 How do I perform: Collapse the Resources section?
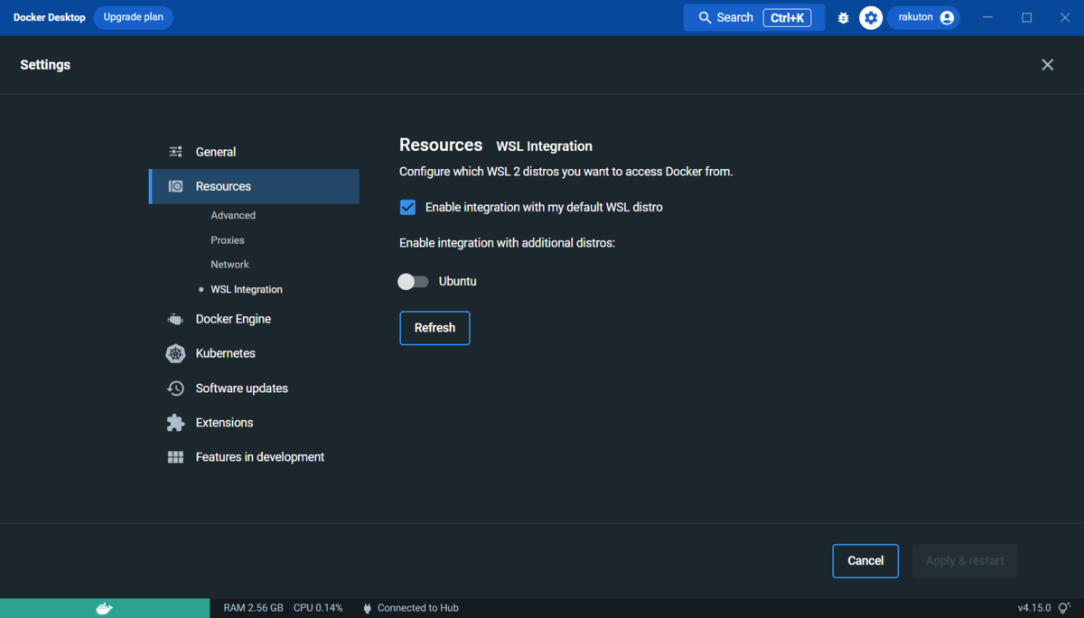tap(223, 186)
